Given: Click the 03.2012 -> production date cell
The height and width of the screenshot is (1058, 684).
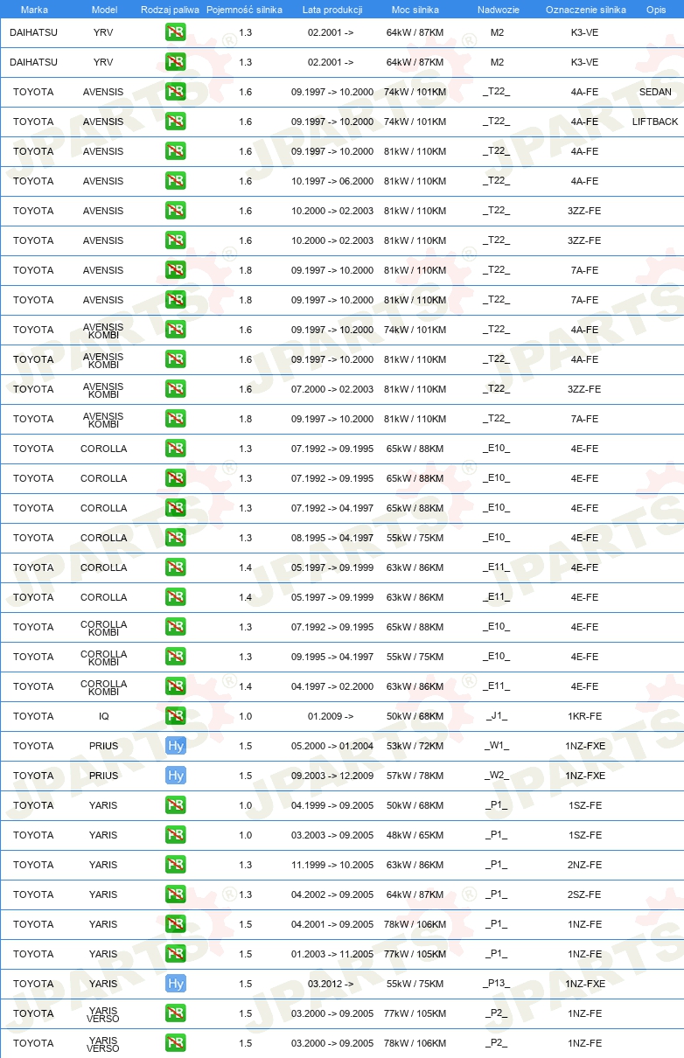Looking at the screenshot, I should pyautogui.click(x=331, y=984).
